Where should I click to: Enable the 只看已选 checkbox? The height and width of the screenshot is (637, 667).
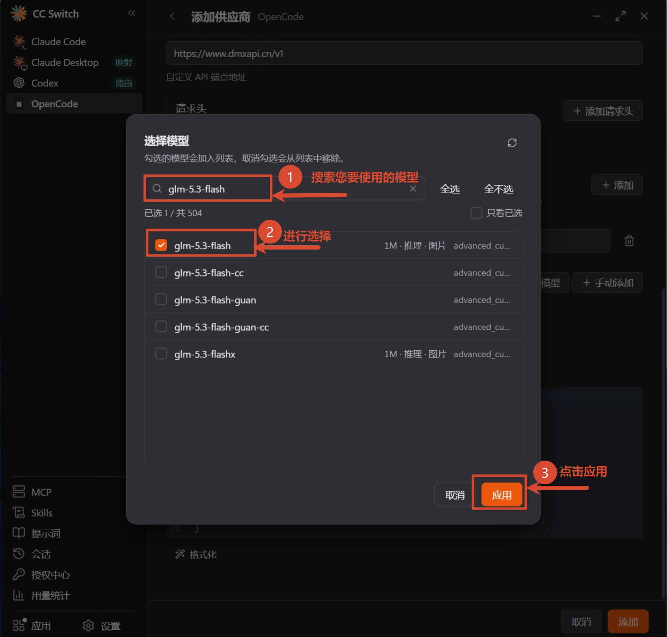pyautogui.click(x=476, y=213)
